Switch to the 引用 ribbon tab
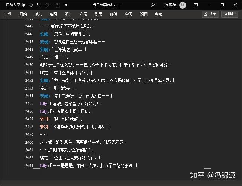This screenshot has height=186, width=242. [99, 14]
